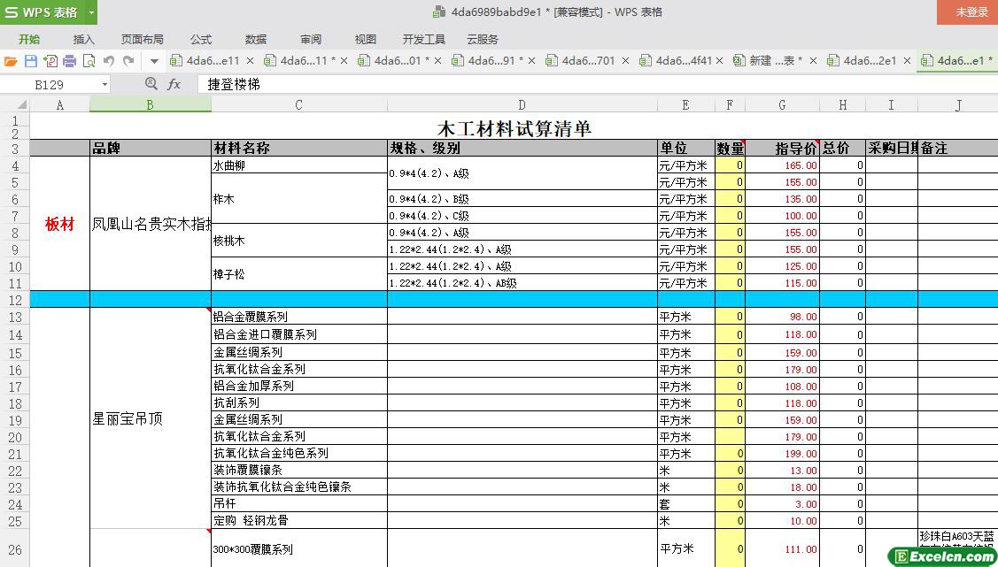Open the 开发工具 ribbon tab

424,39
